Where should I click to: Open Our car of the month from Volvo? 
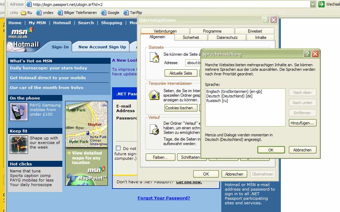point(47,88)
